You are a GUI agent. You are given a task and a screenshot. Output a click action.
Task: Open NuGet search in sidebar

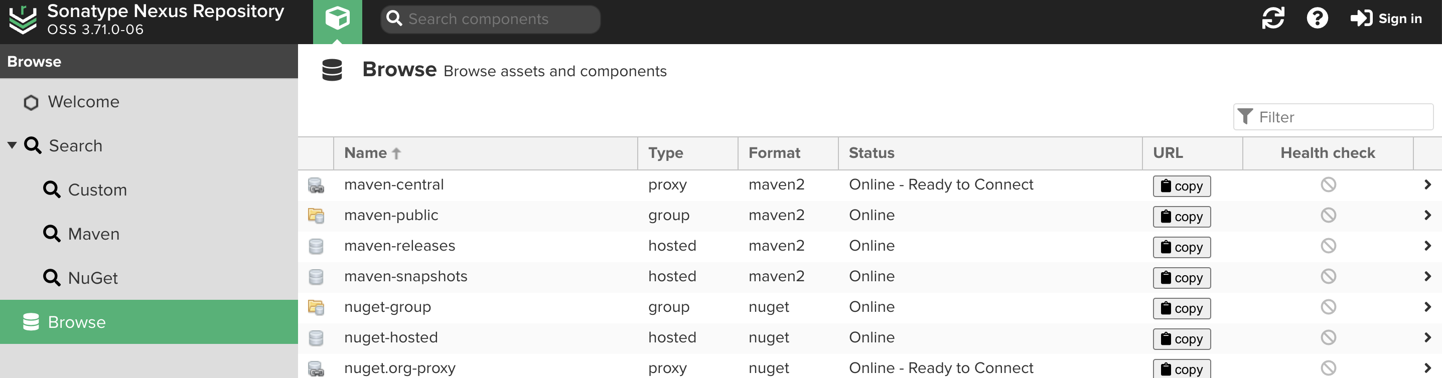pyautogui.click(x=149, y=278)
